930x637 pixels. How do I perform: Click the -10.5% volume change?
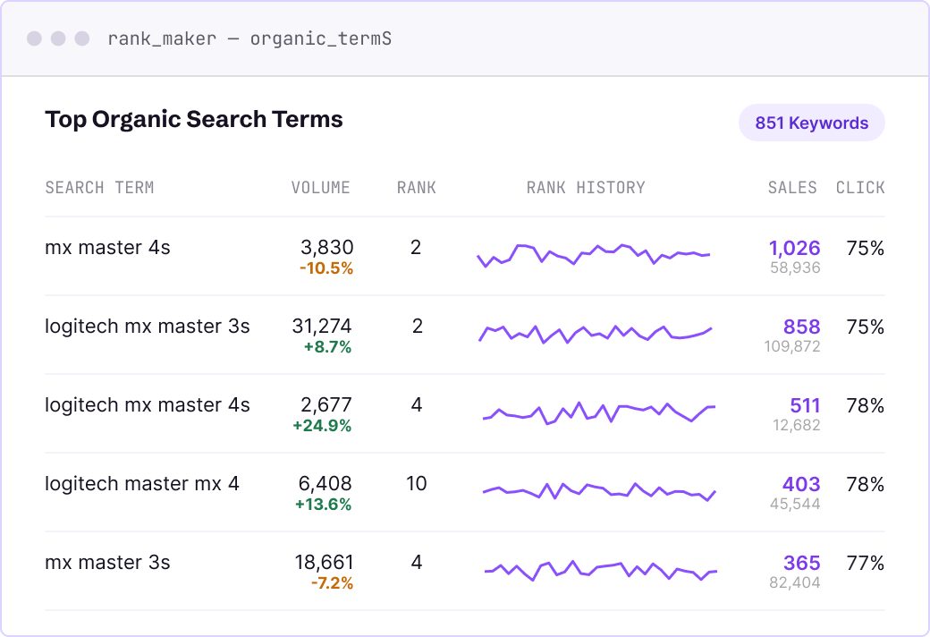pyautogui.click(x=326, y=268)
